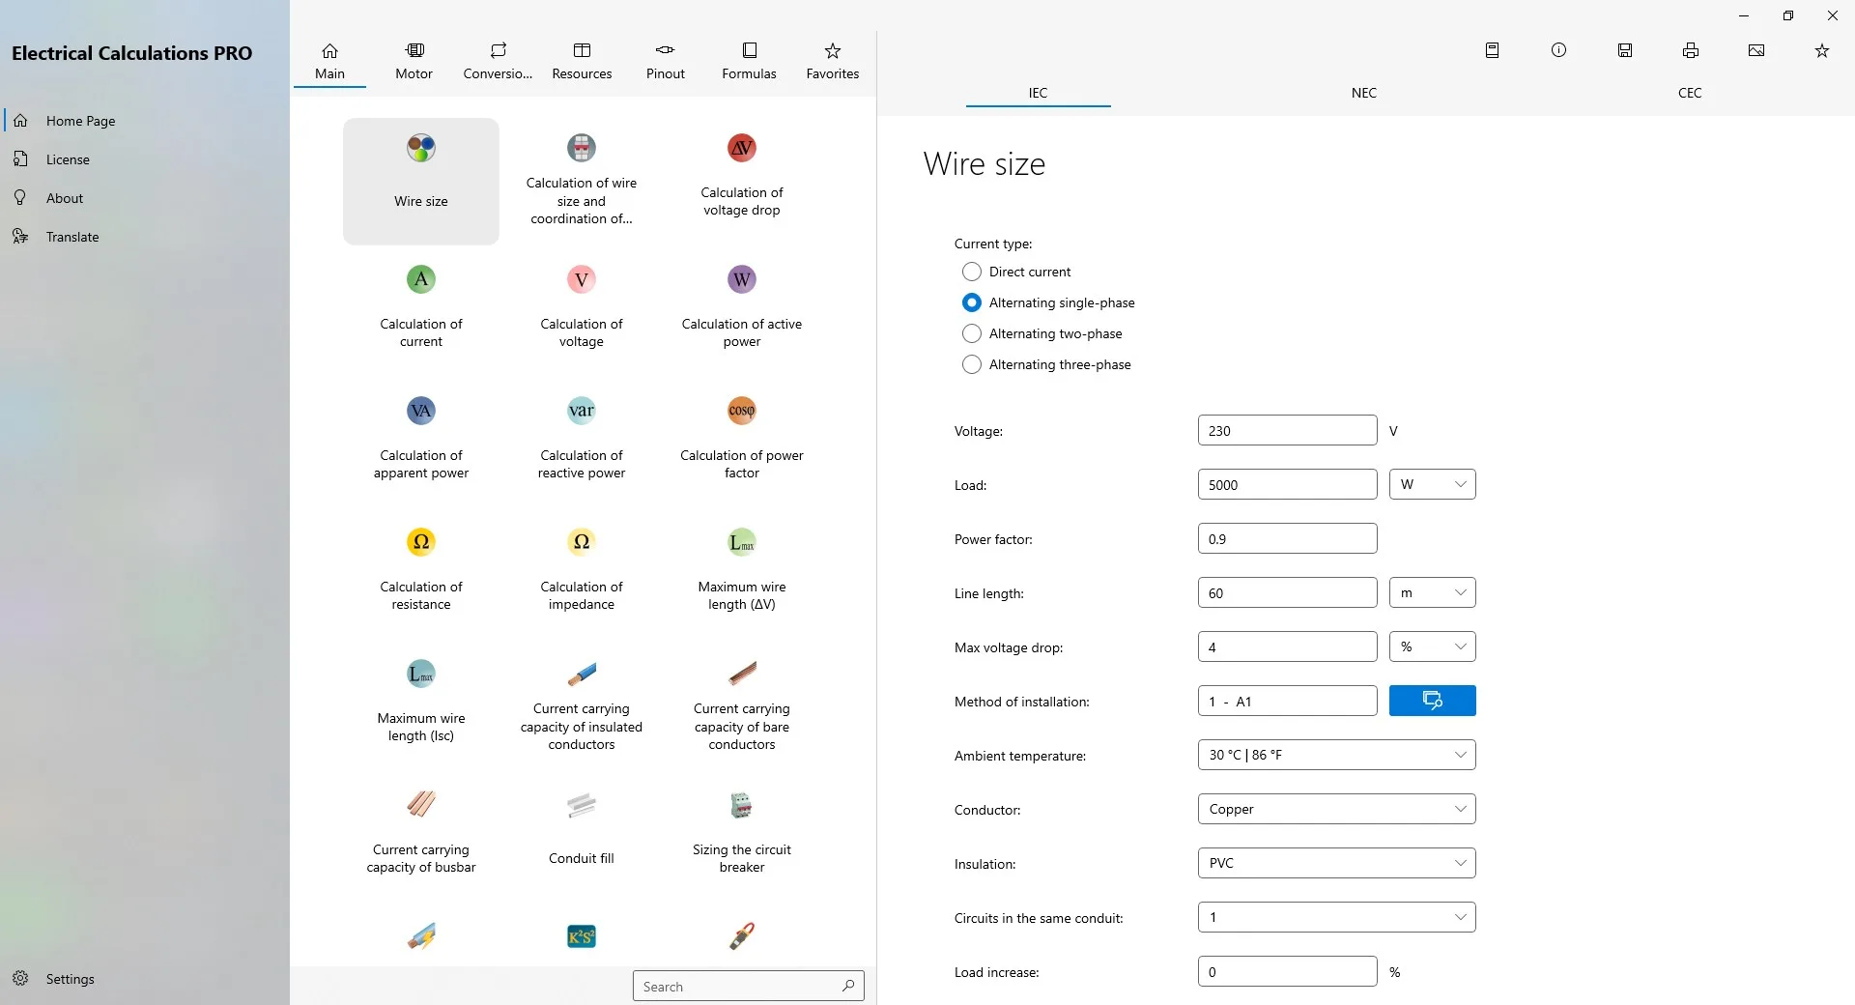This screenshot has width=1855, height=1005.
Task: Open Calculation of resistance tile
Action: pyautogui.click(x=421, y=576)
